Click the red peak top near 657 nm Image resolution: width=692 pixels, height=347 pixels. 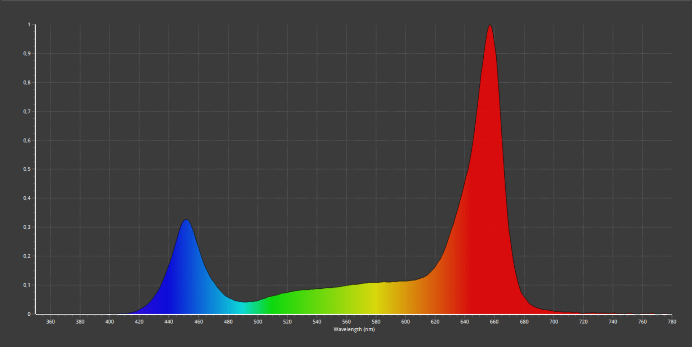pyautogui.click(x=490, y=26)
